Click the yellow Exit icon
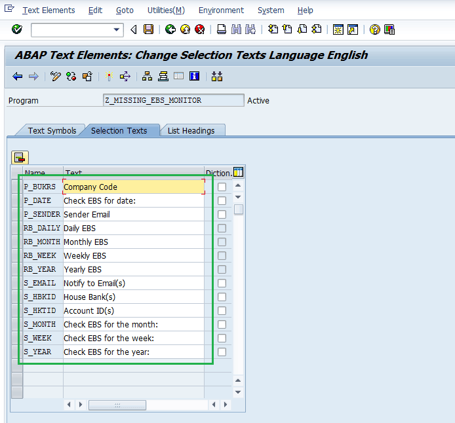This screenshot has height=423, width=455. point(185,29)
